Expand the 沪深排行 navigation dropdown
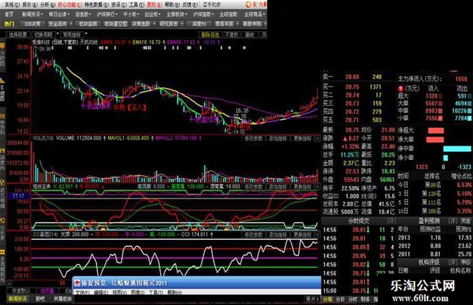The height and width of the screenshot is (305, 473). [x=107, y=14]
